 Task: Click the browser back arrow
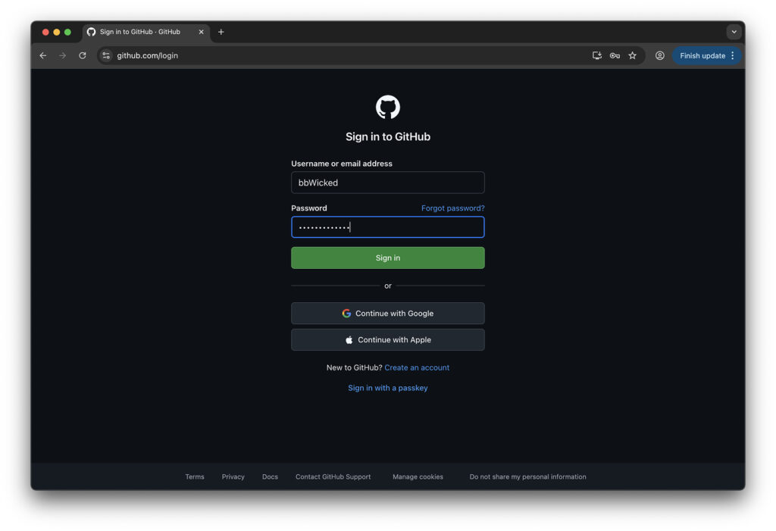[43, 55]
